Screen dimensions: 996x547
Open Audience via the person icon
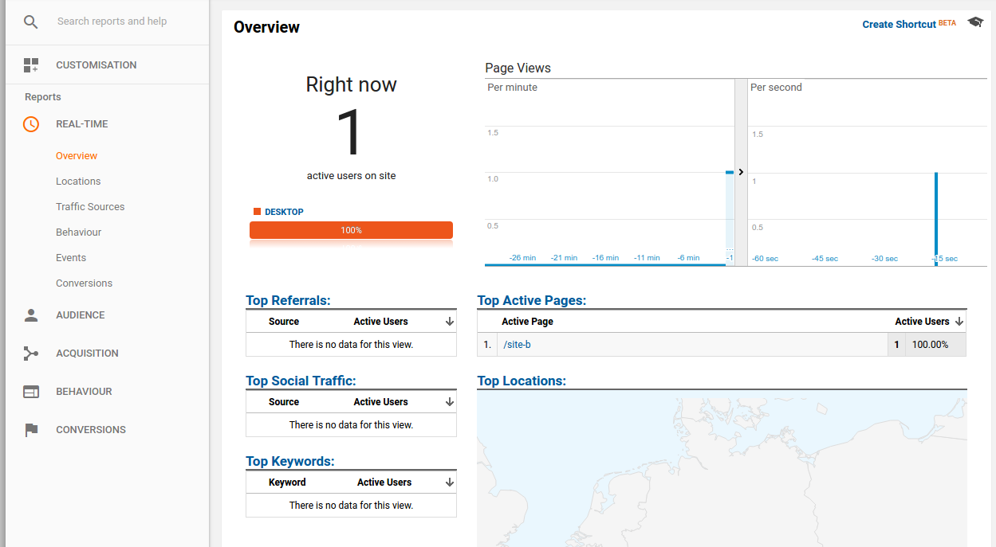31,315
